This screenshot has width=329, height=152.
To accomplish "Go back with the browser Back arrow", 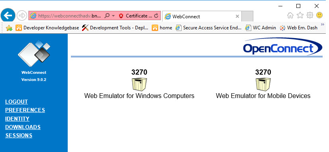I will 8,15.
